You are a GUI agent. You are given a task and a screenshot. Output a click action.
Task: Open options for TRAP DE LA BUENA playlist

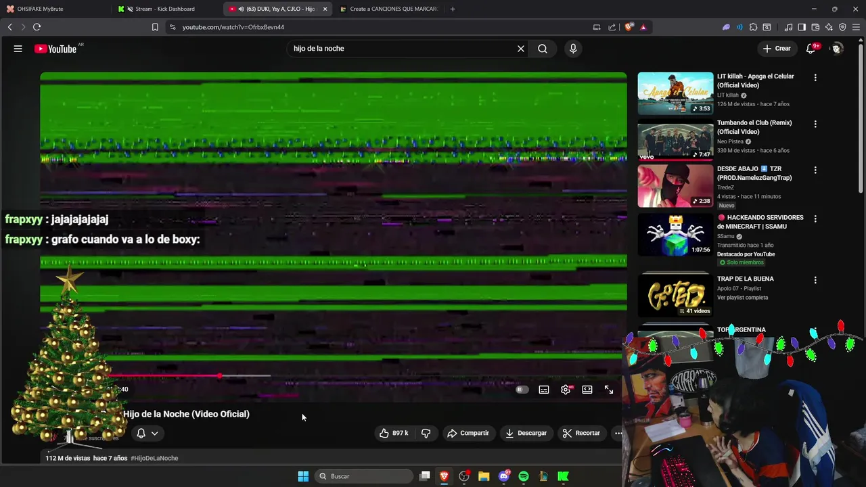pyautogui.click(x=815, y=280)
